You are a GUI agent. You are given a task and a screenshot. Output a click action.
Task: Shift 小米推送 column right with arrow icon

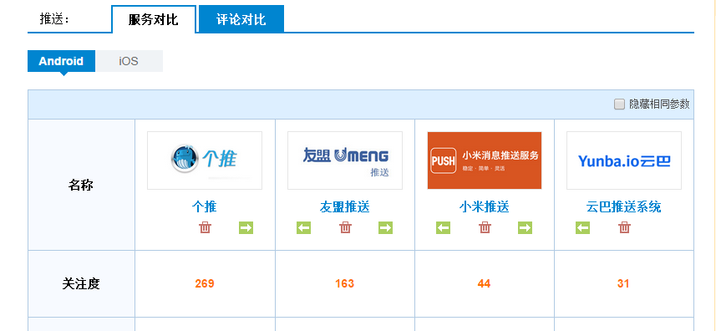(525, 227)
